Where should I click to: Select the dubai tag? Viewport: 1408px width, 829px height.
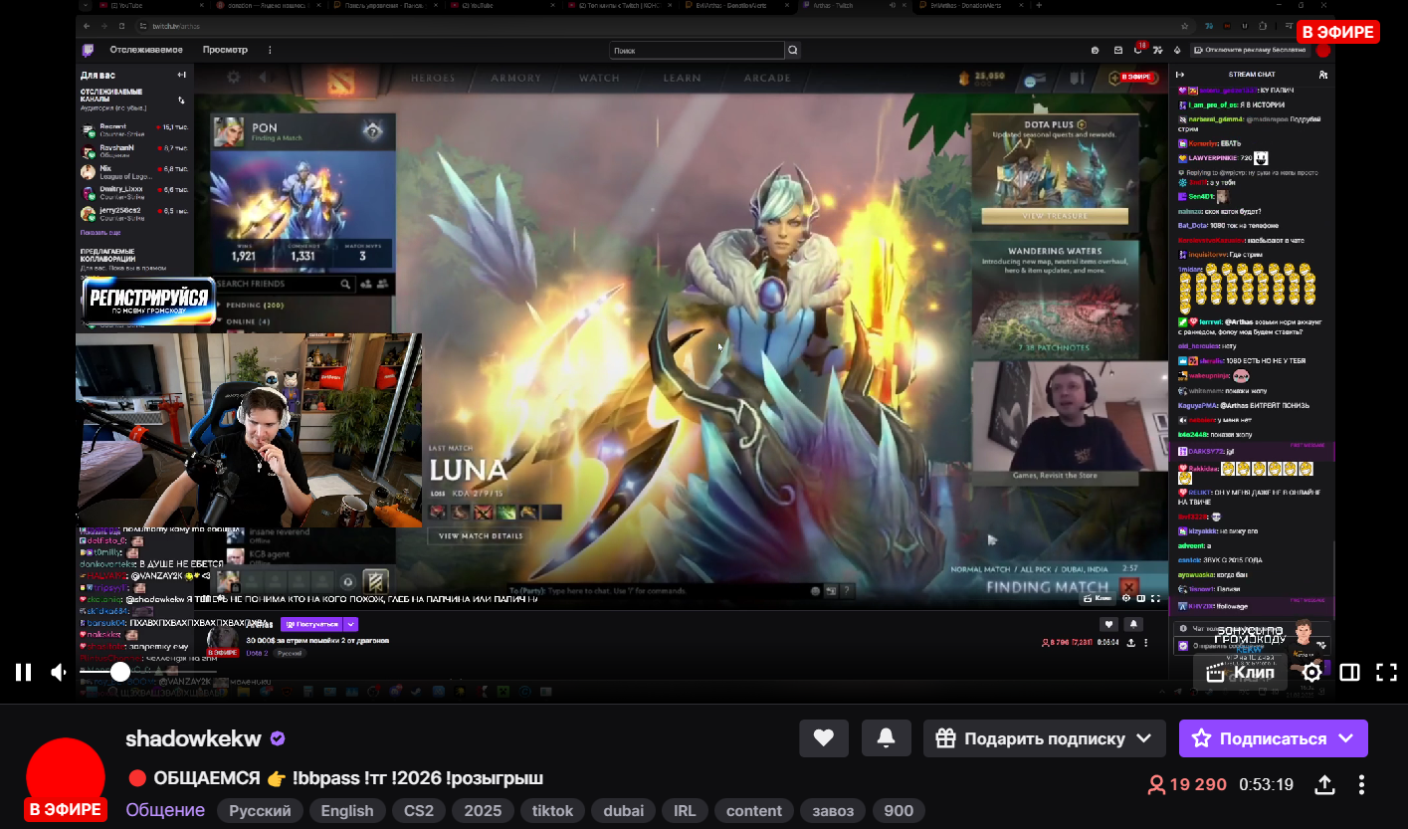pos(623,811)
